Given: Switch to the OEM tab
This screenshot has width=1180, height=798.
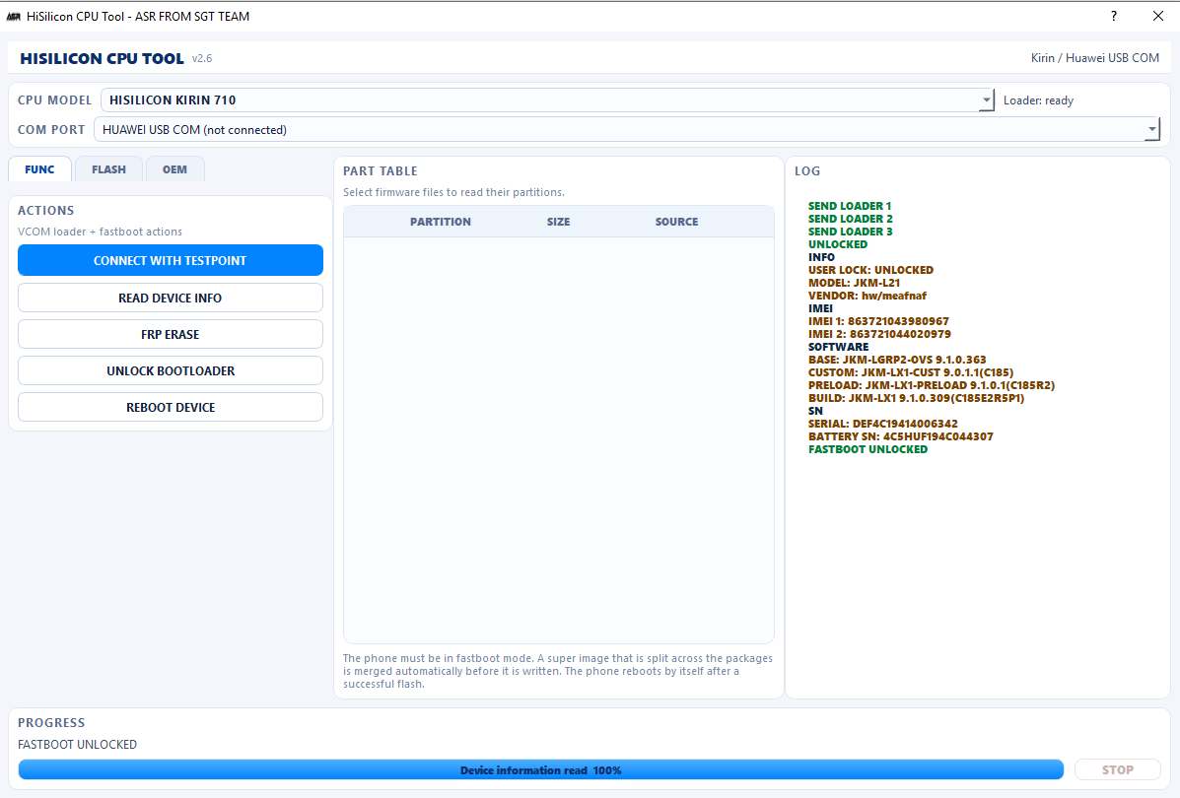Looking at the screenshot, I should (174, 169).
